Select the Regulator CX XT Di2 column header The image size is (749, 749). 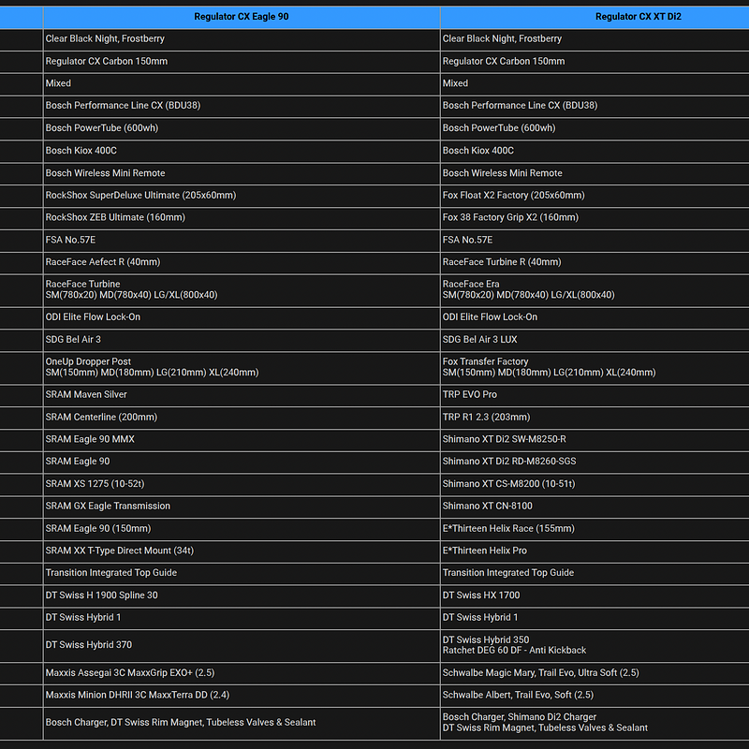(595, 17)
